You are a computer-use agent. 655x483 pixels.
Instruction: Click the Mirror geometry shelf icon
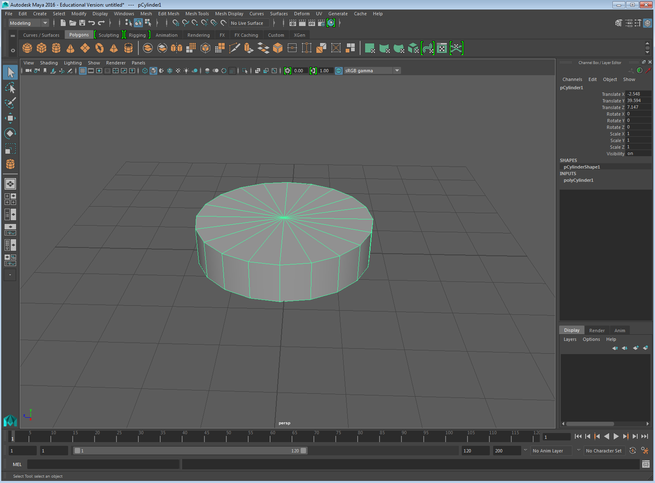176,48
